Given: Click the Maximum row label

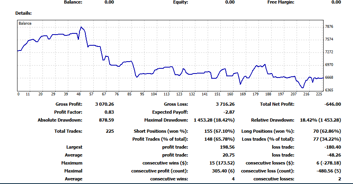Looking at the screenshot, I should pos(72,163).
